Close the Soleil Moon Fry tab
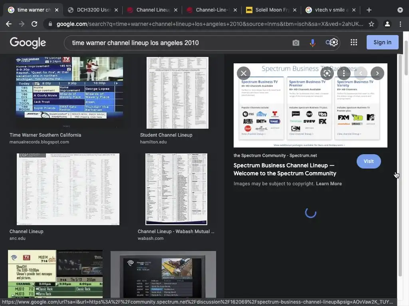The height and width of the screenshot is (306, 409). 294,10
